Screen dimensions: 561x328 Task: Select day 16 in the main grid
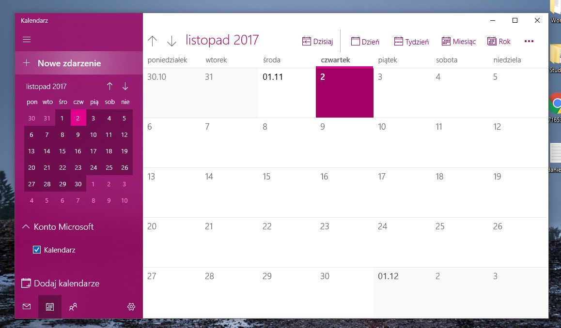pyautogui.click(x=344, y=192)
